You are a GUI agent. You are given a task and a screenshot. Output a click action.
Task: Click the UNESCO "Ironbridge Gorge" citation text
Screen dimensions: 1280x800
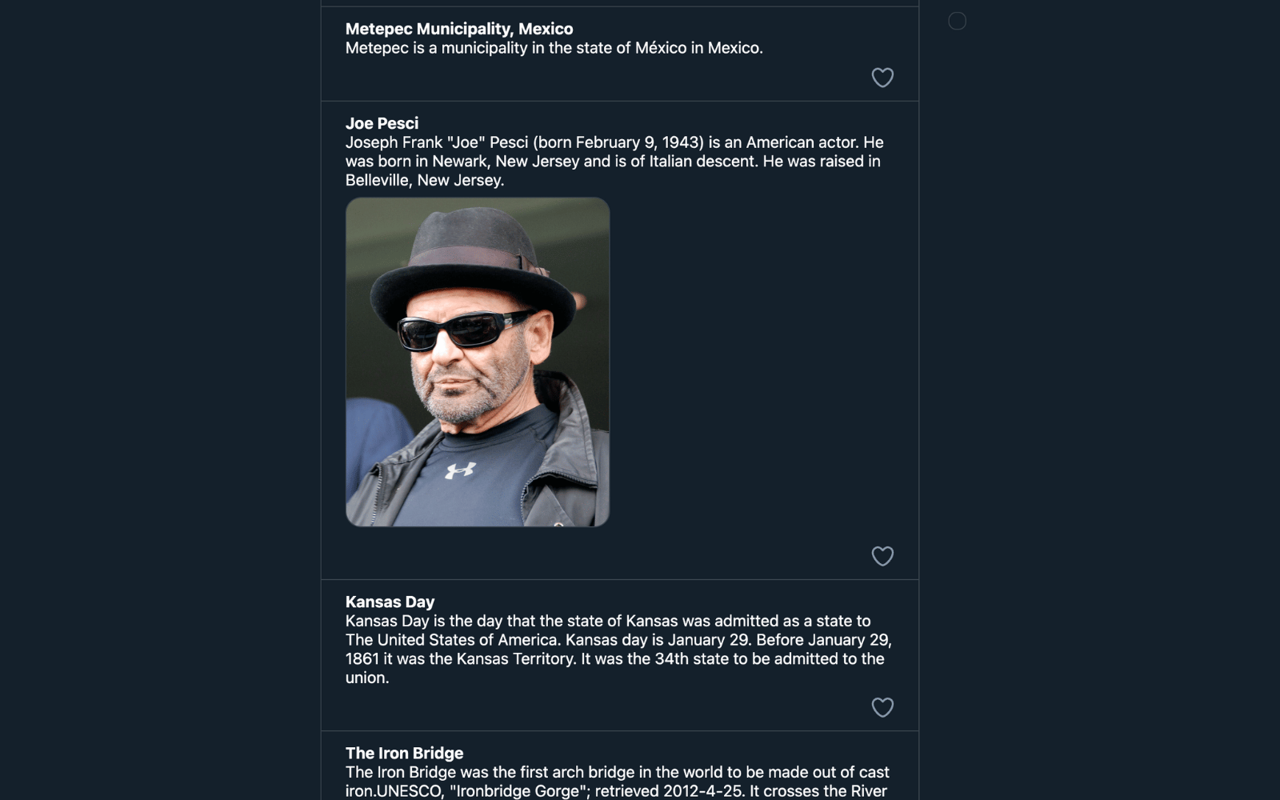point(512,791)
